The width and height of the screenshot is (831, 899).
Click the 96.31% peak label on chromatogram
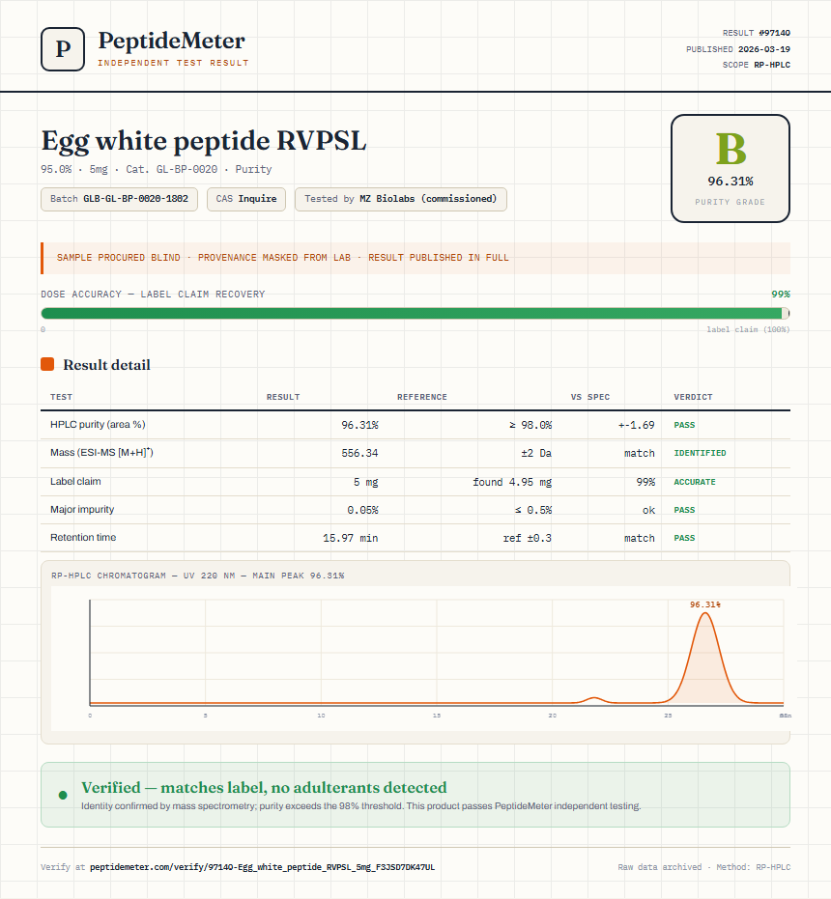pyautogui.click(x=705, y=604)
